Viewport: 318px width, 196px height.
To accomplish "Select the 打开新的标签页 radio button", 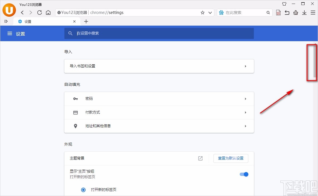I will point(83,190).
